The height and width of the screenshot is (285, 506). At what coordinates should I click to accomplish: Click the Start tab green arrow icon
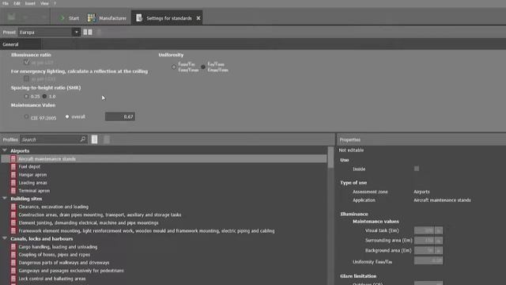pyautogui.click(x=62, y=18)
